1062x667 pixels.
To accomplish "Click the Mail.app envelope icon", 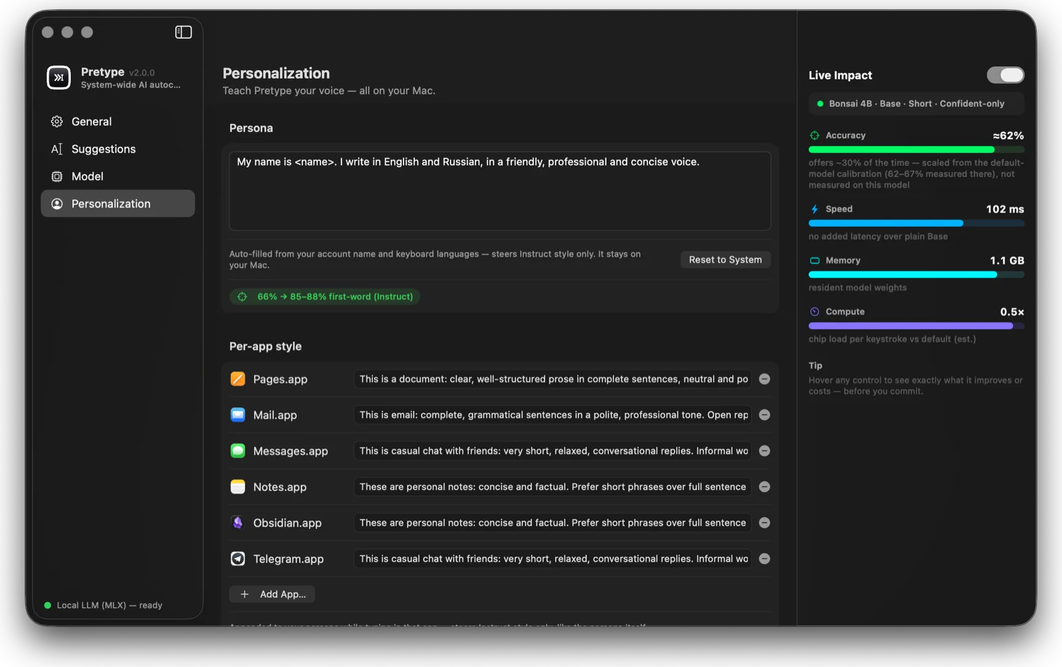I will (238, 415).
